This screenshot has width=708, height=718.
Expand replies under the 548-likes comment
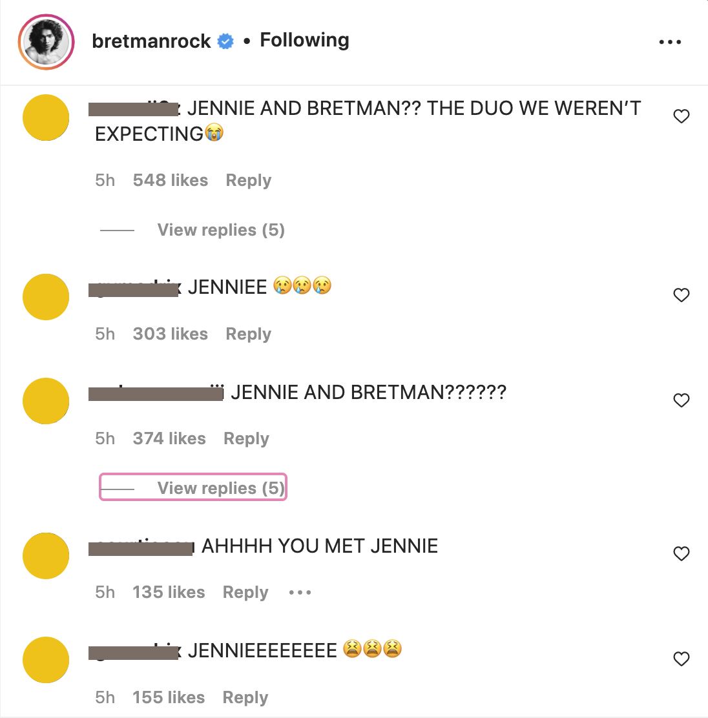pos(220,230)
